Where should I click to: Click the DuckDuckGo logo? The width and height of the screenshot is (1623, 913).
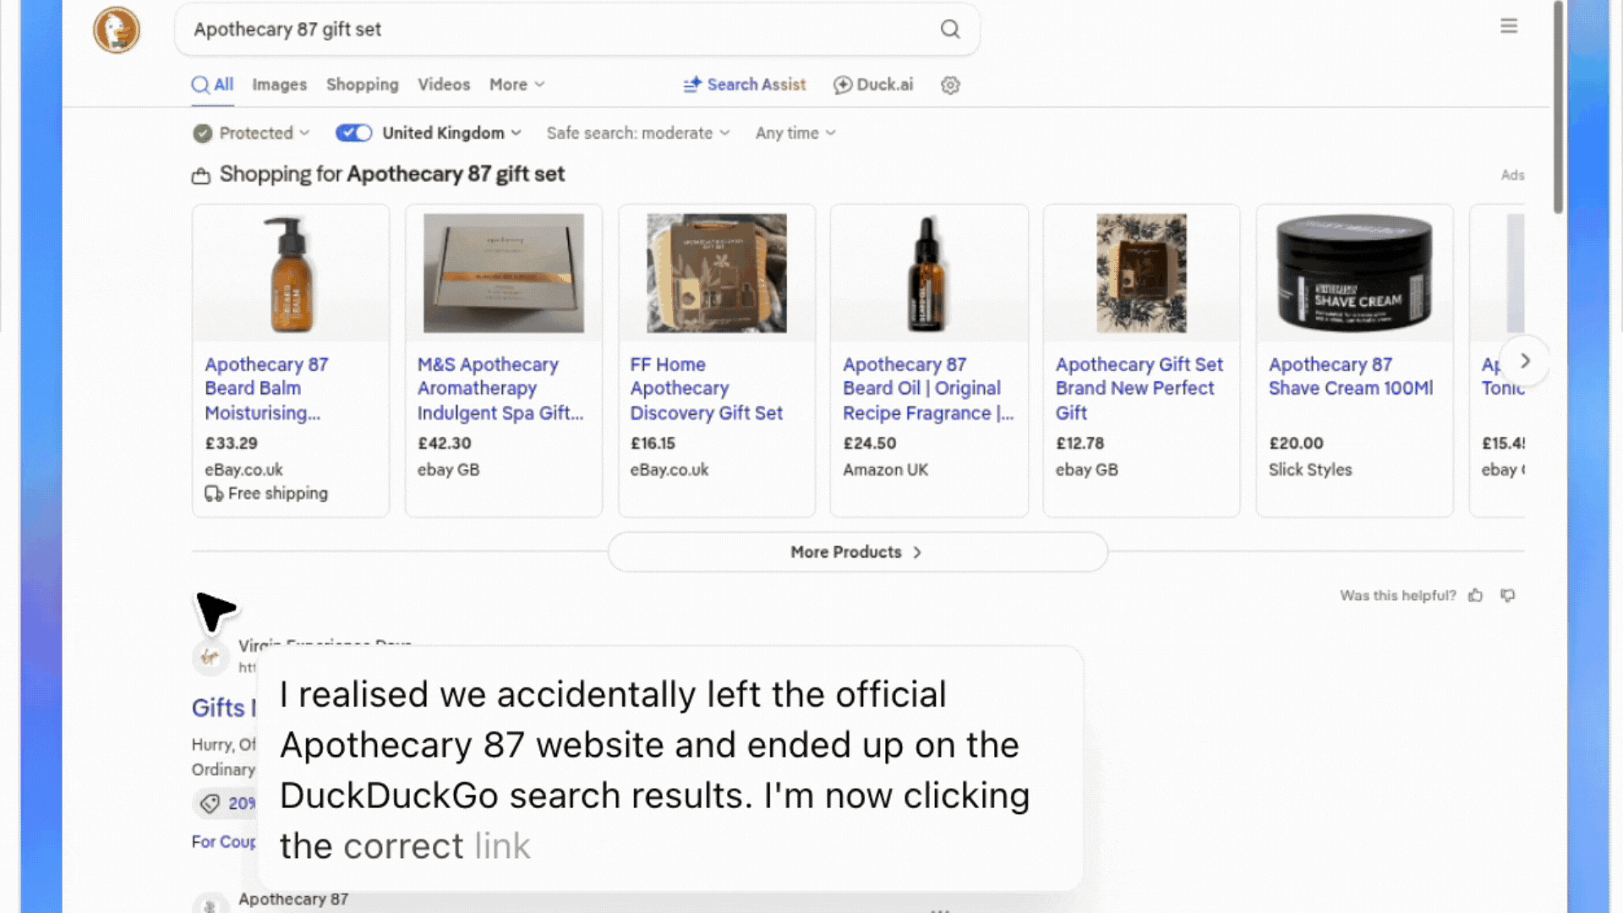pyautogui.click(x=116, y=29)
